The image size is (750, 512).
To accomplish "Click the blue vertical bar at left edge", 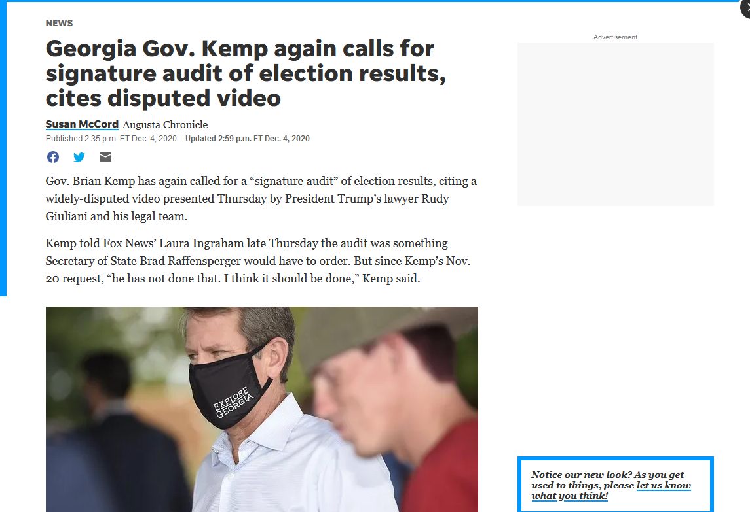I will (3, 148).
